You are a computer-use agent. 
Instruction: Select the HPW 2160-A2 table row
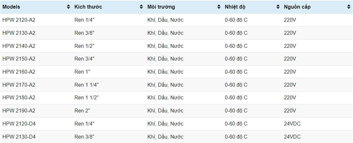19,72
